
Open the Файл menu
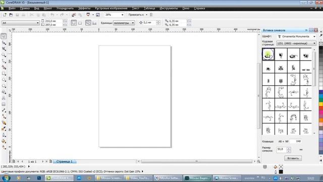coord(12,8)
